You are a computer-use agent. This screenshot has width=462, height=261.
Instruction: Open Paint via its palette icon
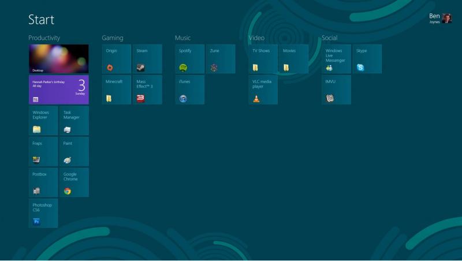[67, 160]
